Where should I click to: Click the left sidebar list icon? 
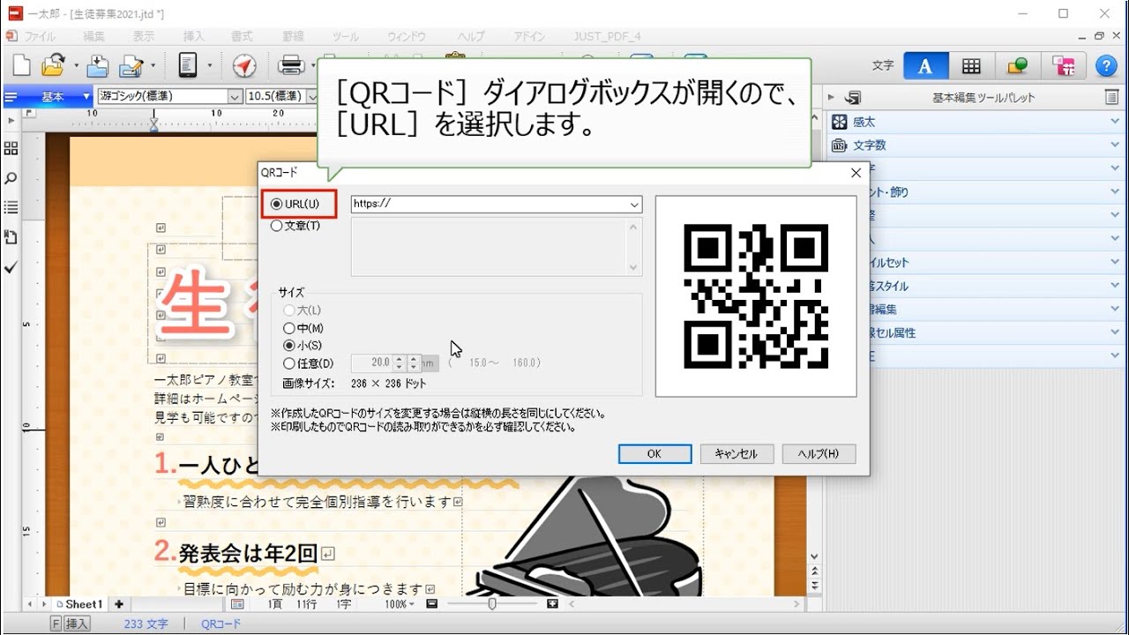click(11, 207)
